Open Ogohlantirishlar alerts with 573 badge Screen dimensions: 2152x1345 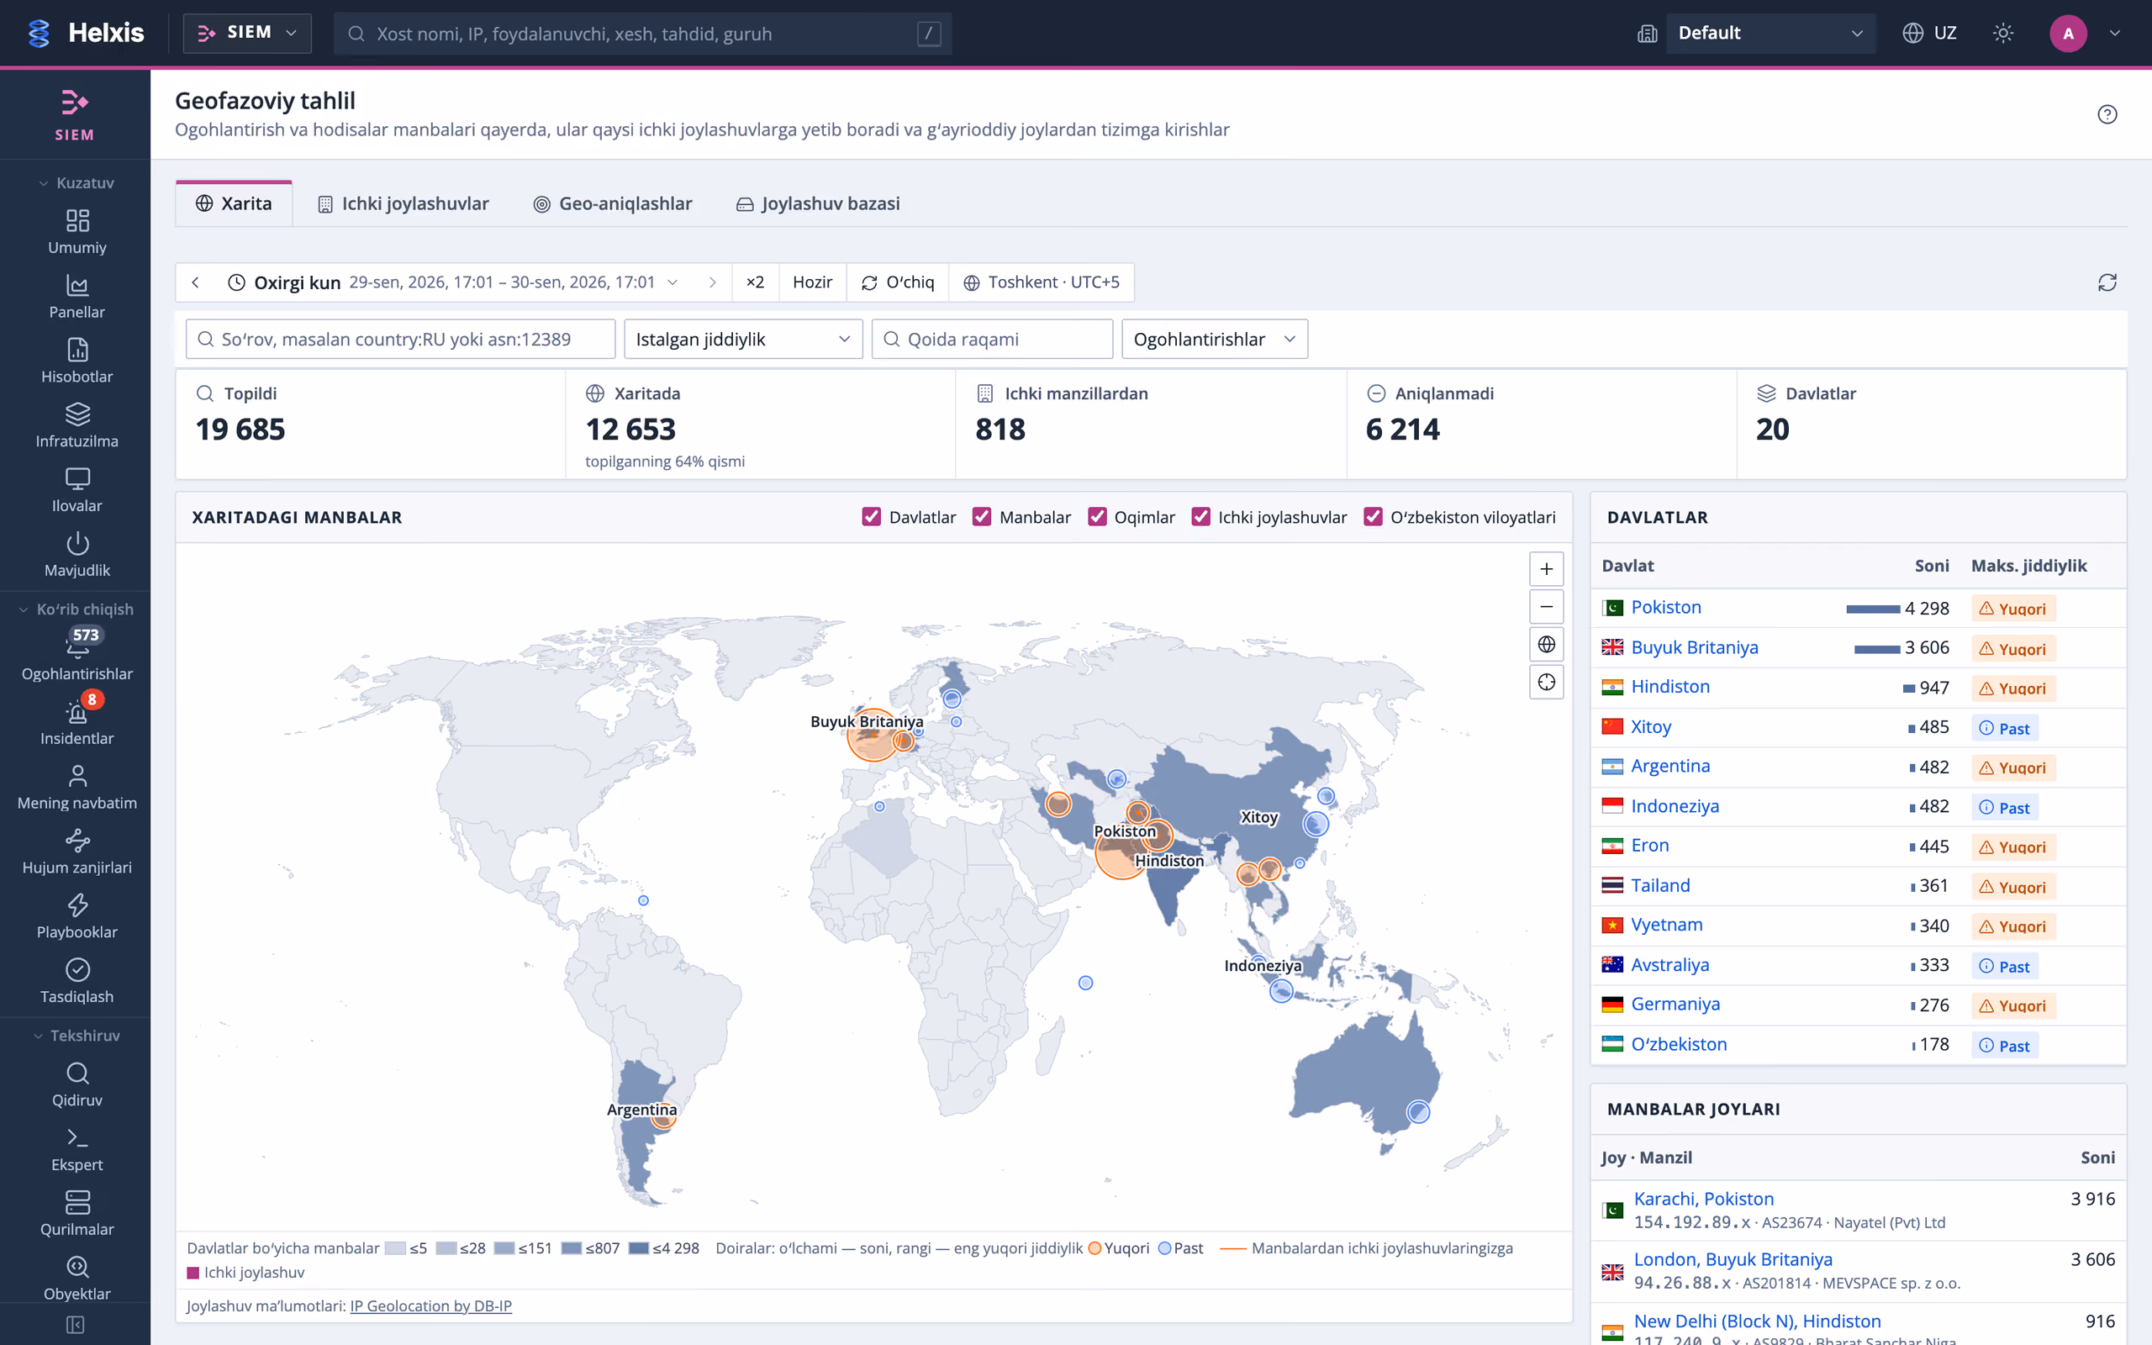(x=76, y=657)
